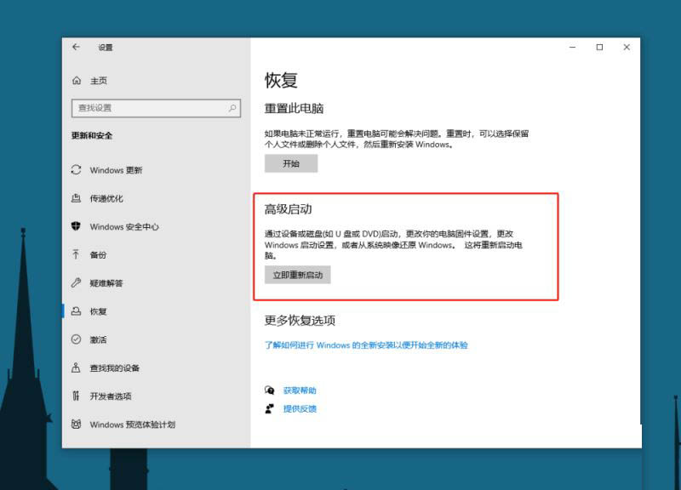The height and width of the screenshot is (490, 681).
Task: Select the 恢复 sidebar item
Action: (x=98, y=311)
